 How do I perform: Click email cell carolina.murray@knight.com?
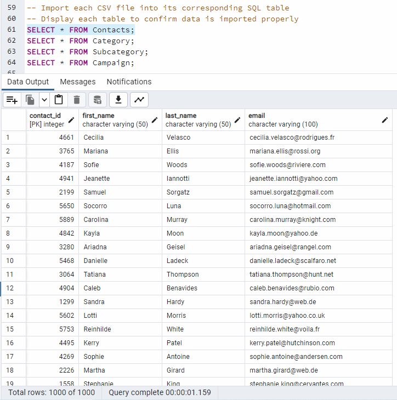coord(319,220)
